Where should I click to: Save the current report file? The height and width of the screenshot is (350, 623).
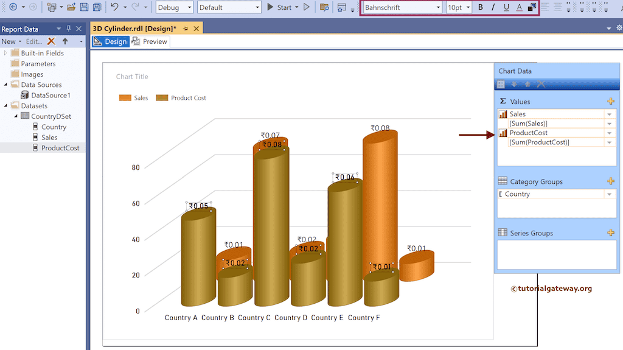coord(84,7)
